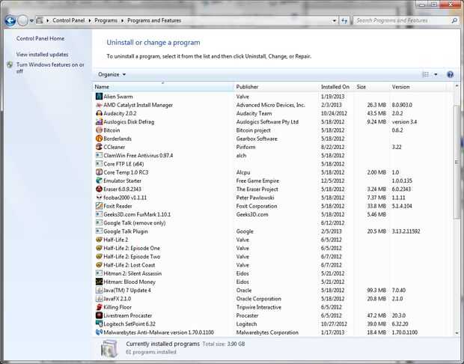Go to Control Panel breadcrumb
The width and height of the screenshot is (464, 364).
point(69,20)
